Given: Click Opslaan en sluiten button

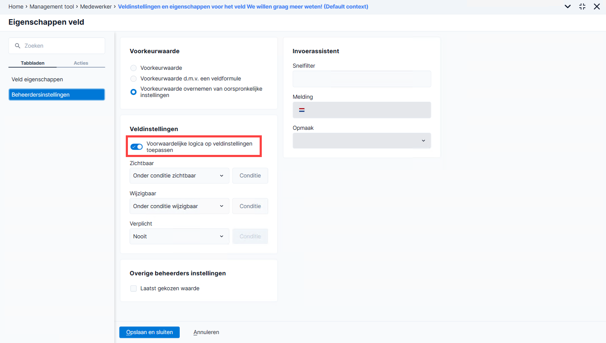Looking at the screenshot, I should click(150, 332).
